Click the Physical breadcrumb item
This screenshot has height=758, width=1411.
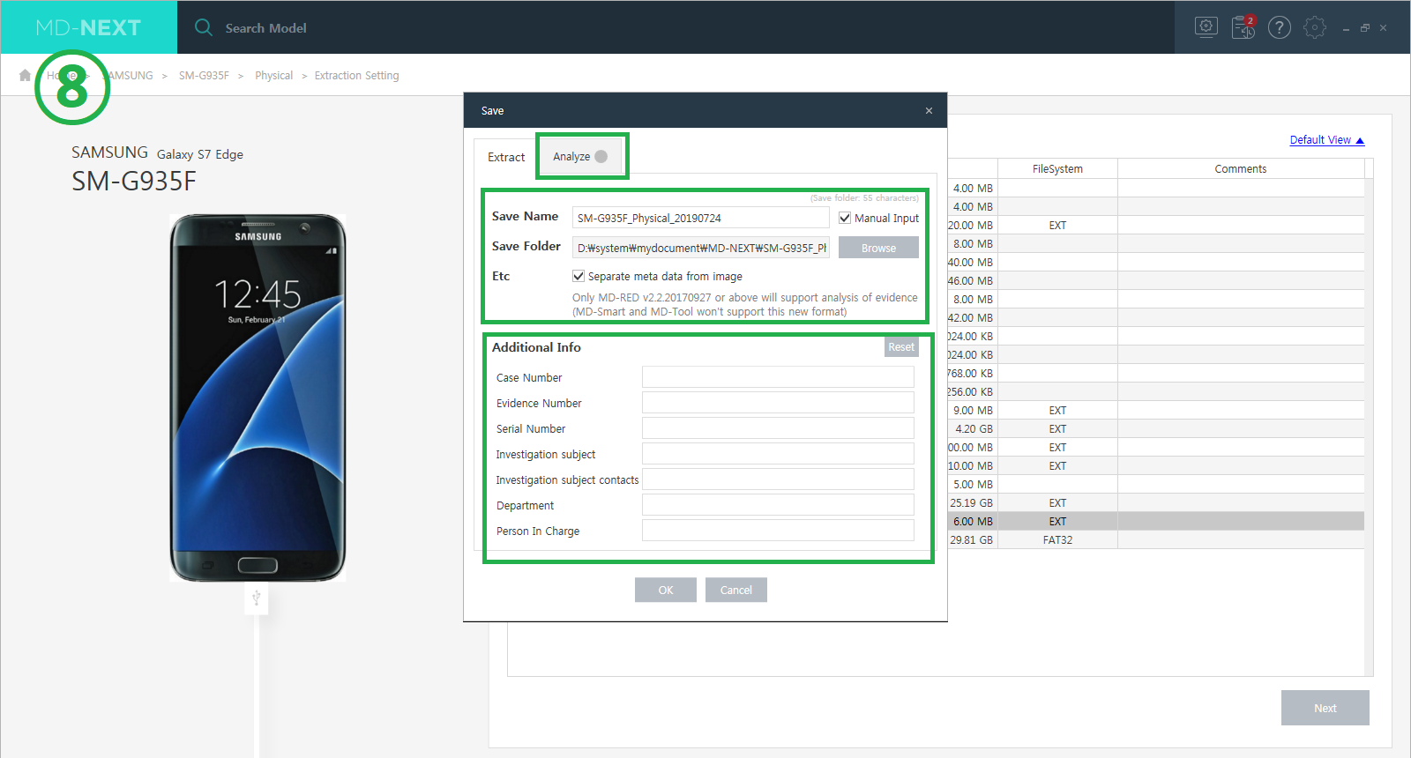pos(273,76)
